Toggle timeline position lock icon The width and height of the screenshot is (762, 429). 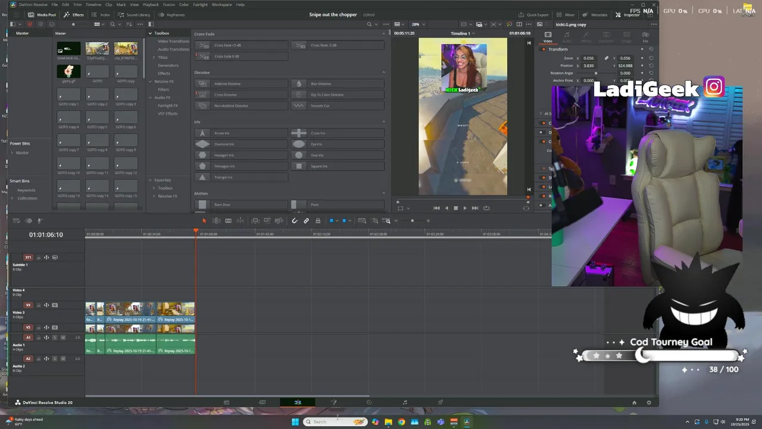(318, 221)
